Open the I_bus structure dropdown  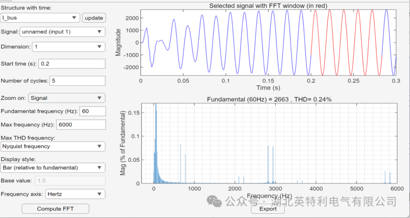[x=40, y=18]
